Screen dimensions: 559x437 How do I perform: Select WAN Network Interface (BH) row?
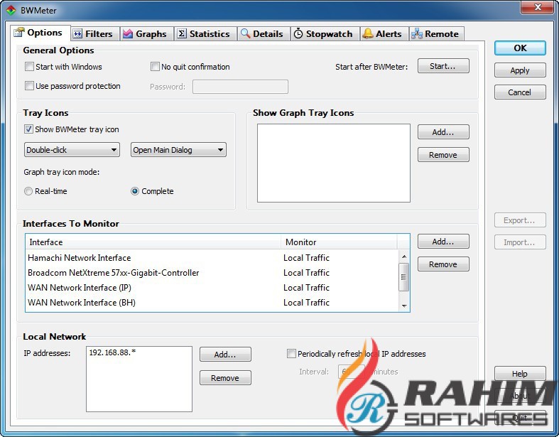[x=212, y=303]
